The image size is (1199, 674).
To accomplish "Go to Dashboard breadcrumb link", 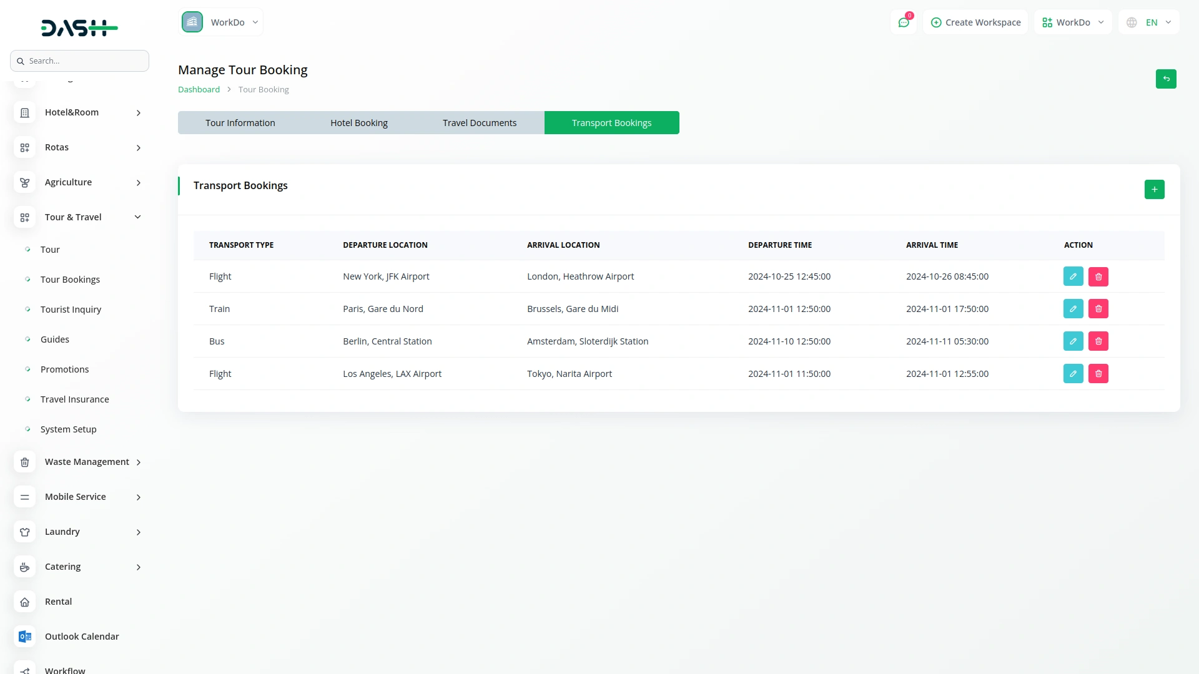I will (x=199, y=89).
